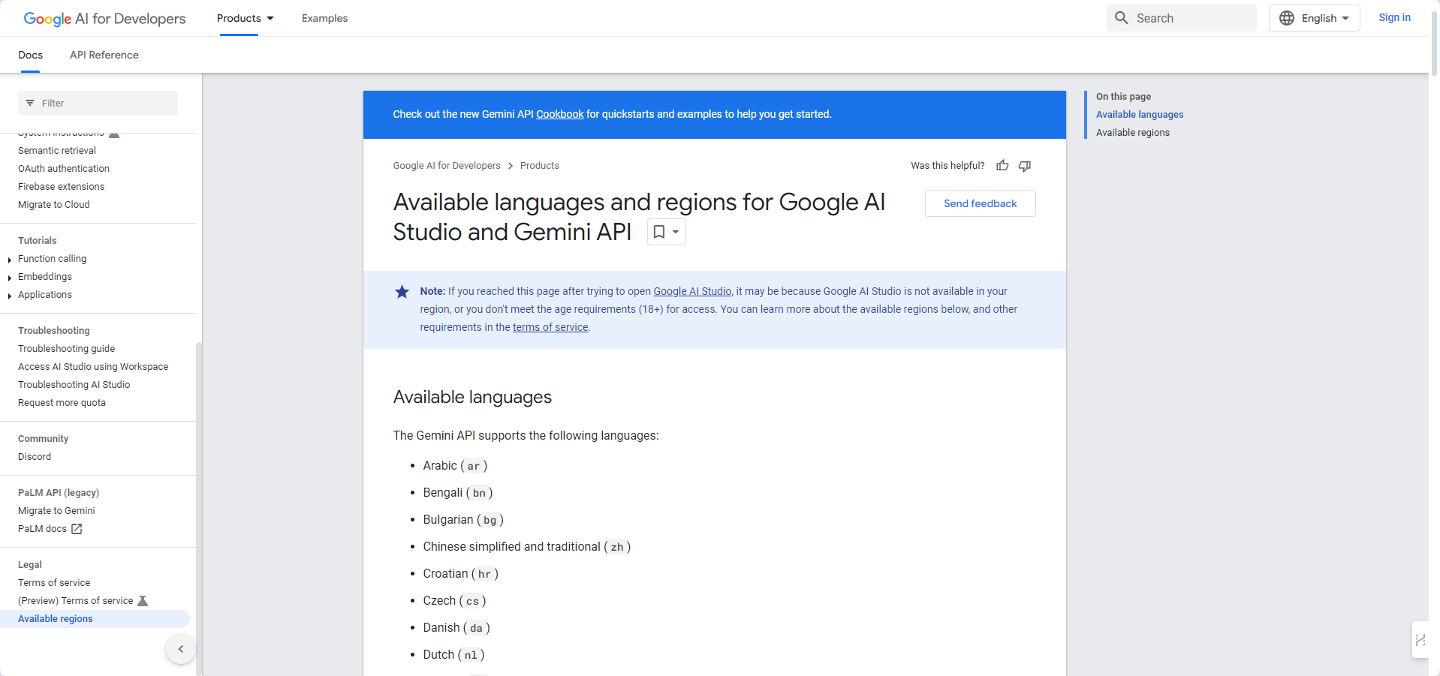Expand the Embeddings tree item
This screenshot has width=1440, height=676.
[x=9, y=278]
